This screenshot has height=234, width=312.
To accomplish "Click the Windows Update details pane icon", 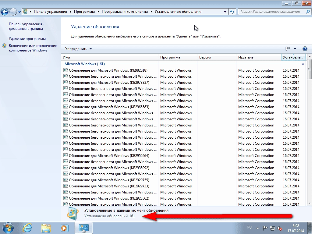I will click(x=73, y=214).
